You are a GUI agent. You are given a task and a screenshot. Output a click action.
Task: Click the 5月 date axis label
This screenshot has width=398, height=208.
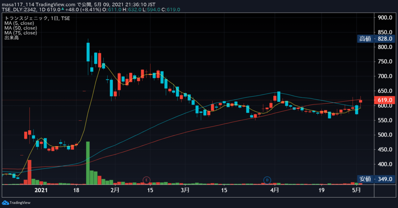click(x=357, y=190)
